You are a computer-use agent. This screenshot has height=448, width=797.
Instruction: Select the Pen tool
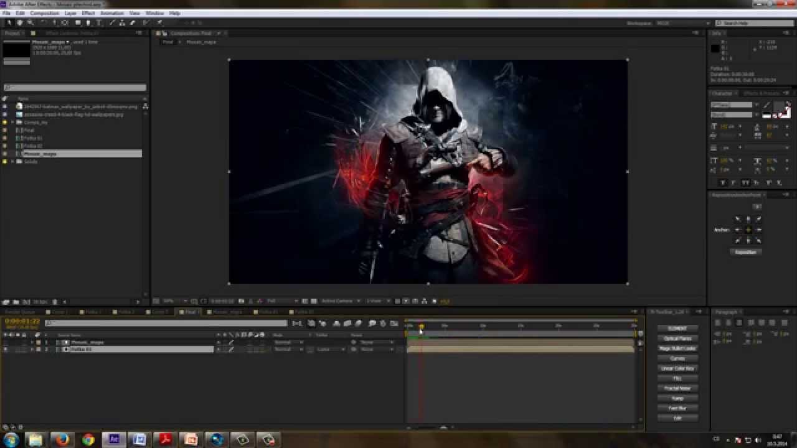click(x=88, y=23)
